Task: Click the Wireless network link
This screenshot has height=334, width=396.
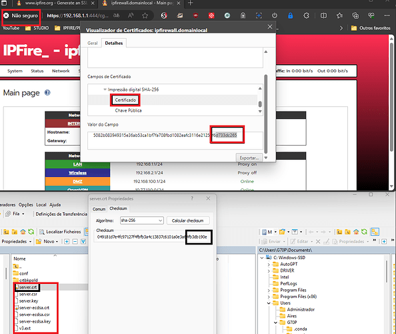Action: click(77, 173)
